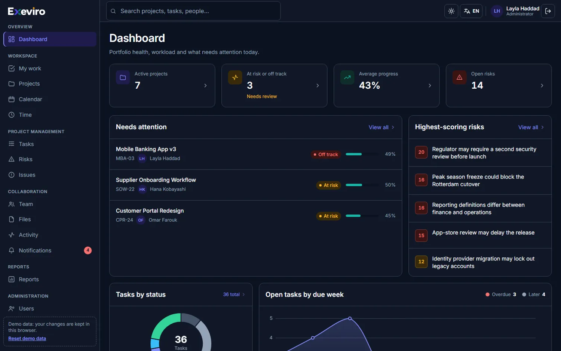Click the Supplier Onboarding Workflow 50% progress bar

tap(361, 185)
